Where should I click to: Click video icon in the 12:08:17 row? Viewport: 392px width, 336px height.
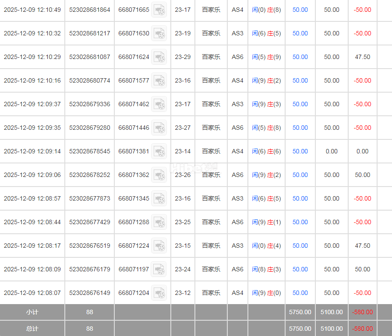tap(159, 246)
